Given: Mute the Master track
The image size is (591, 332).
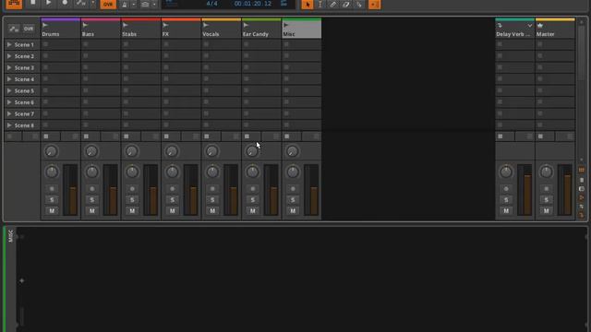Looking at the screenshot, I should (x=546, y=211).
